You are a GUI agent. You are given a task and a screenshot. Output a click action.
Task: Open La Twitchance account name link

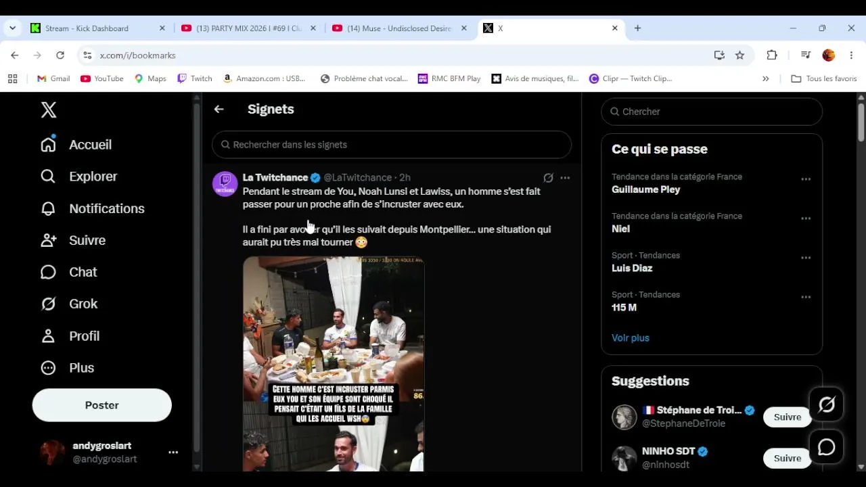point(275,178)
